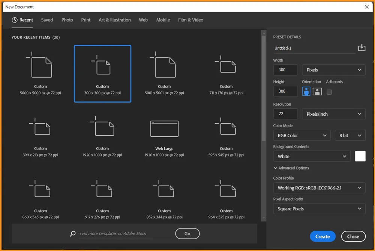Open the Film & Video tab
The image size is (375, 251).
coord(190,20)
